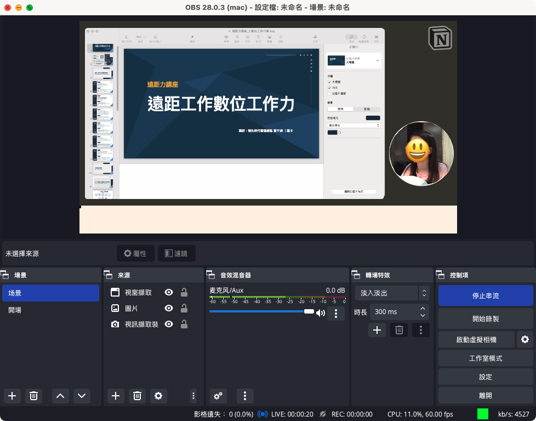Screen dimensions: 536x421
Task: Delete selected scene with trash icon
Action: tap(33, 396)
